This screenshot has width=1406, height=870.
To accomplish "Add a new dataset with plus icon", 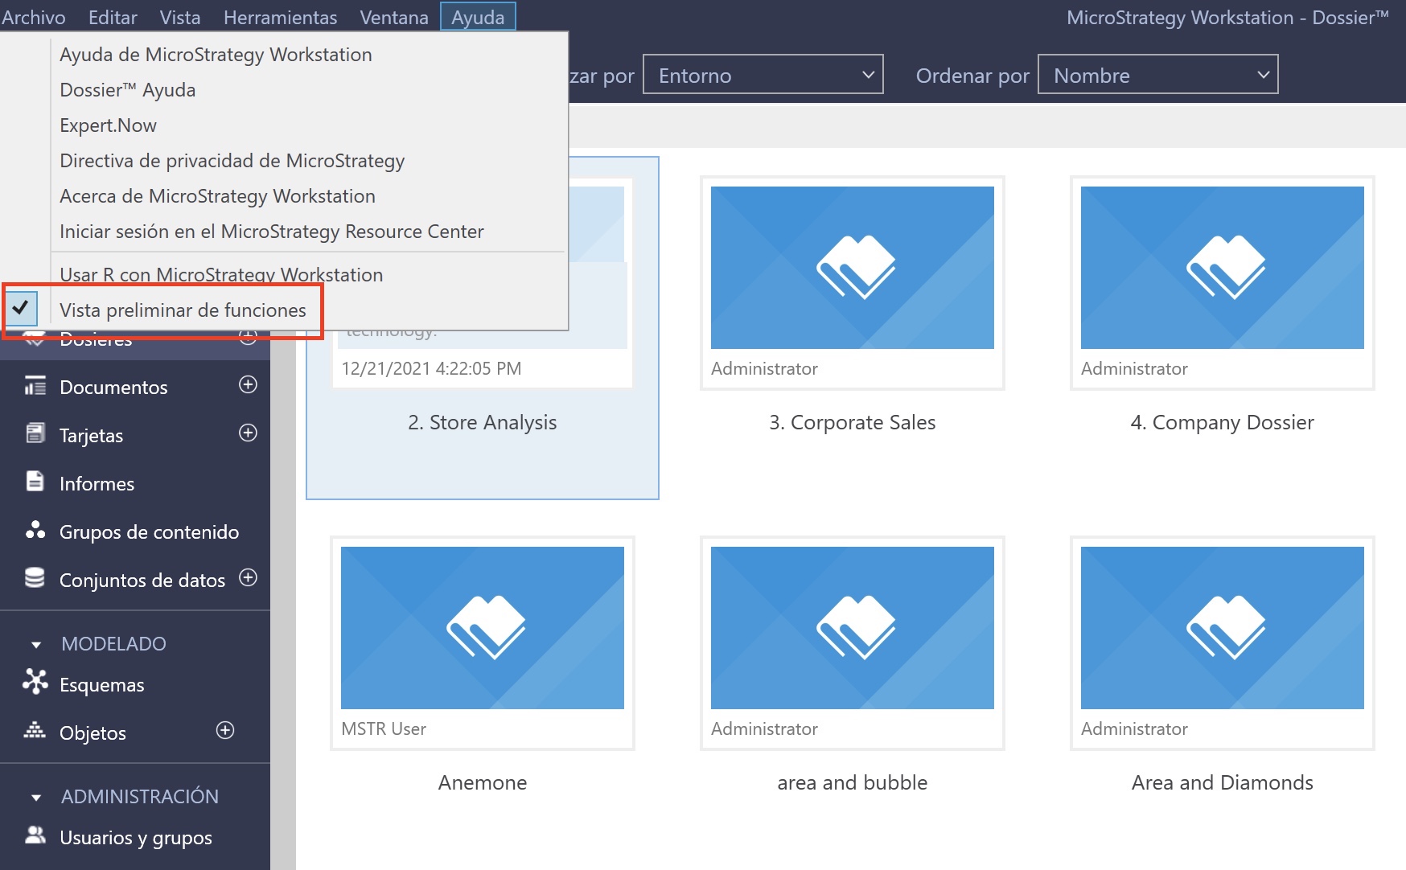I will click(x=249, y=577).
